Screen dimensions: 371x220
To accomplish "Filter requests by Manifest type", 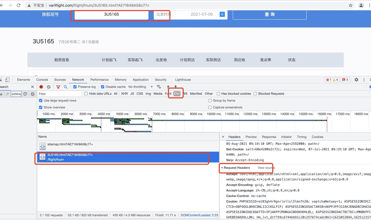I will tap(196, 94).
